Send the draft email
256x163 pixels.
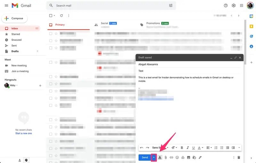click(x=145, y=157)
